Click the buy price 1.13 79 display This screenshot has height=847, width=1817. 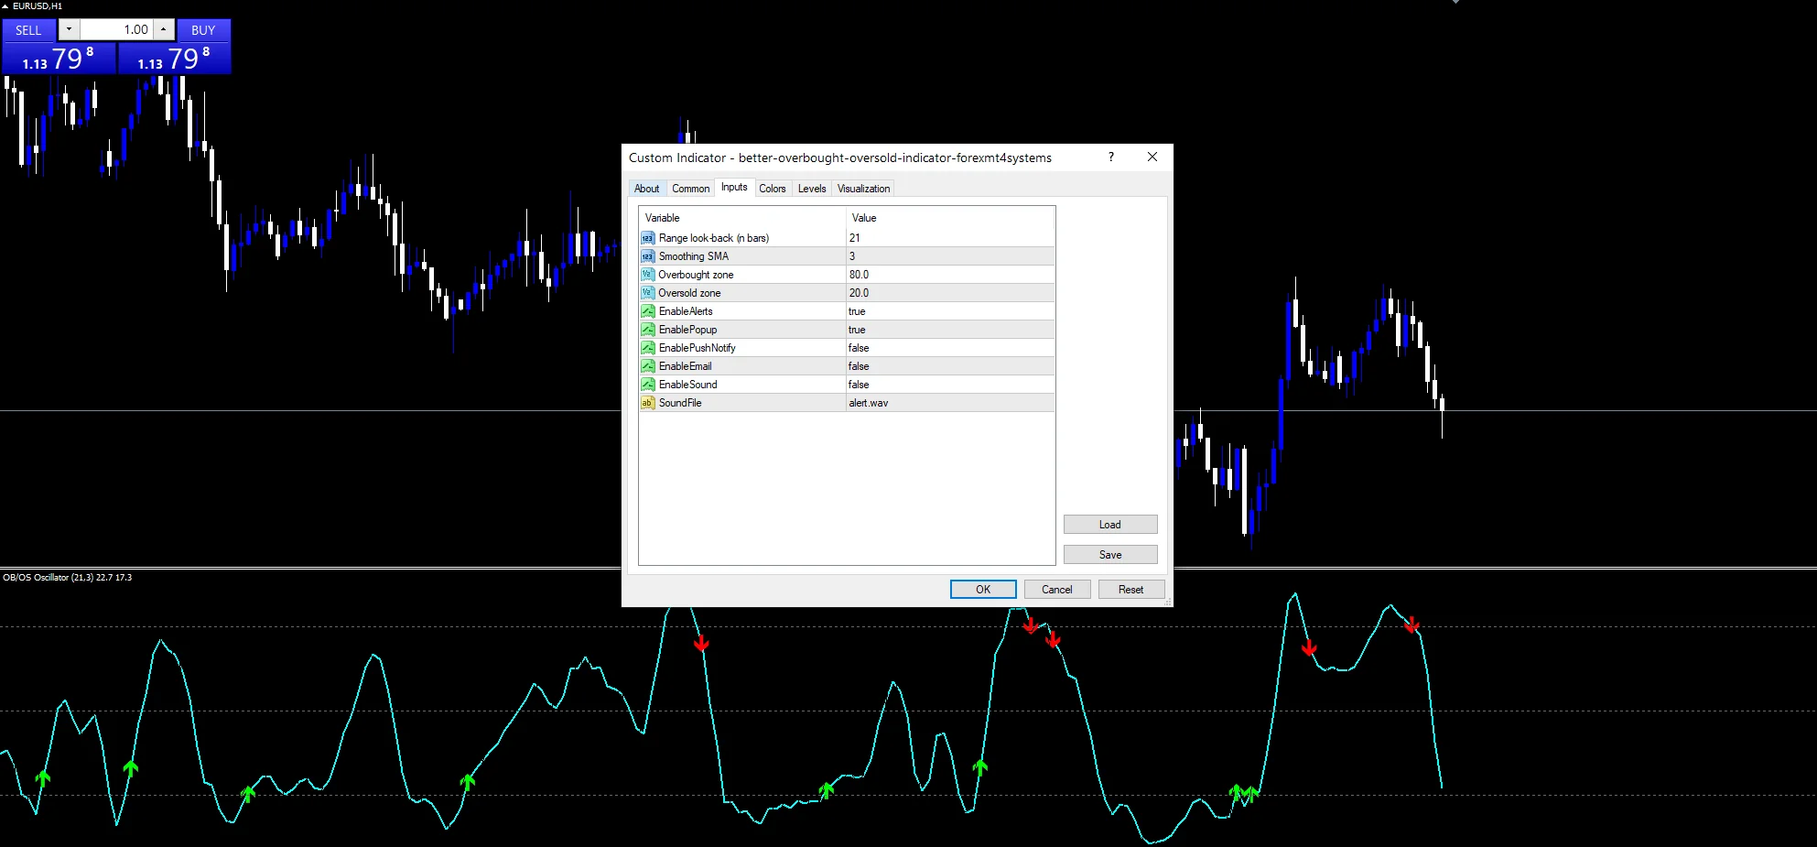point(174,59)
